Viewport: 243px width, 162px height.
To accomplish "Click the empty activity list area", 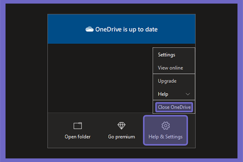I will coord(100,78).
